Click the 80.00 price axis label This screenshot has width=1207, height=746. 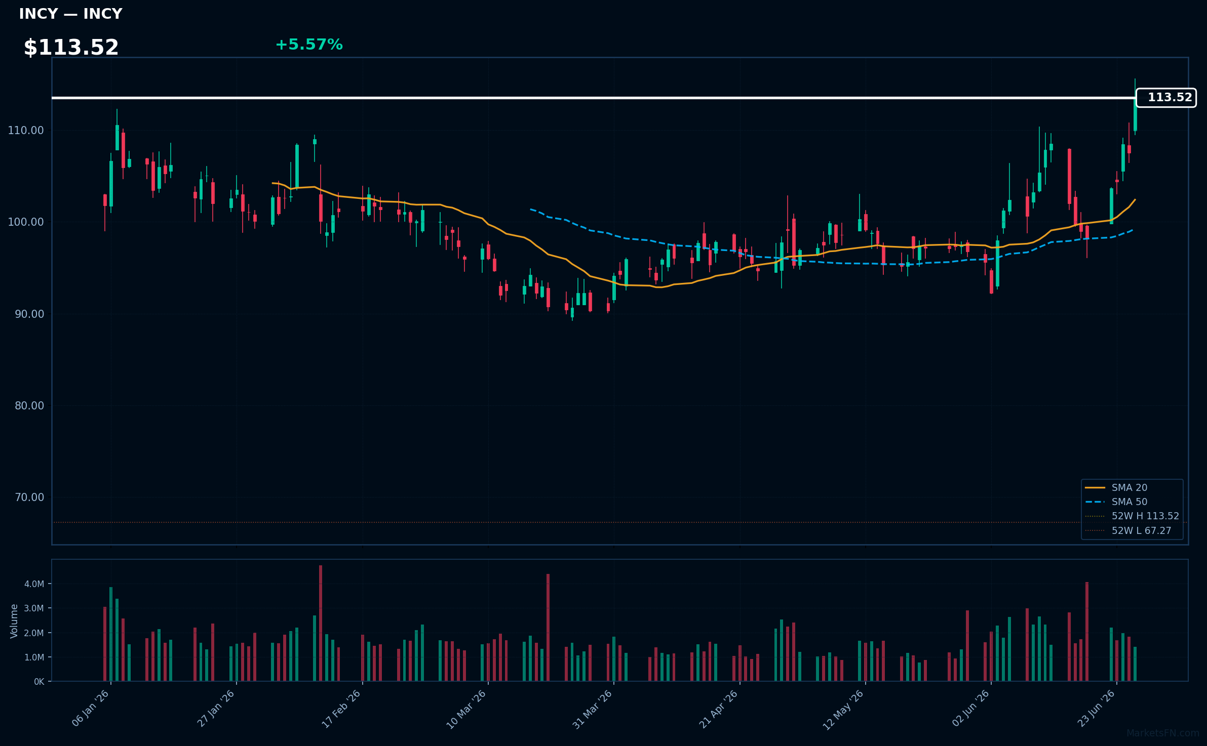coord(29,405)
